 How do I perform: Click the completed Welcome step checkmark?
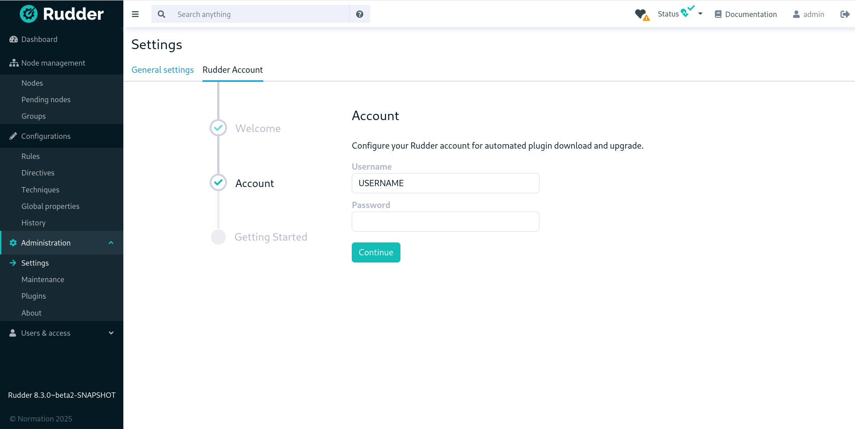218,128
